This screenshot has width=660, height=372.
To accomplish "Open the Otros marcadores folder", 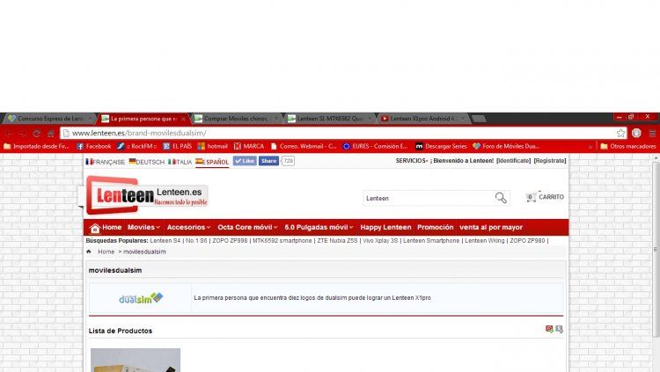I will pyautogui.click(x=628, y=147).
